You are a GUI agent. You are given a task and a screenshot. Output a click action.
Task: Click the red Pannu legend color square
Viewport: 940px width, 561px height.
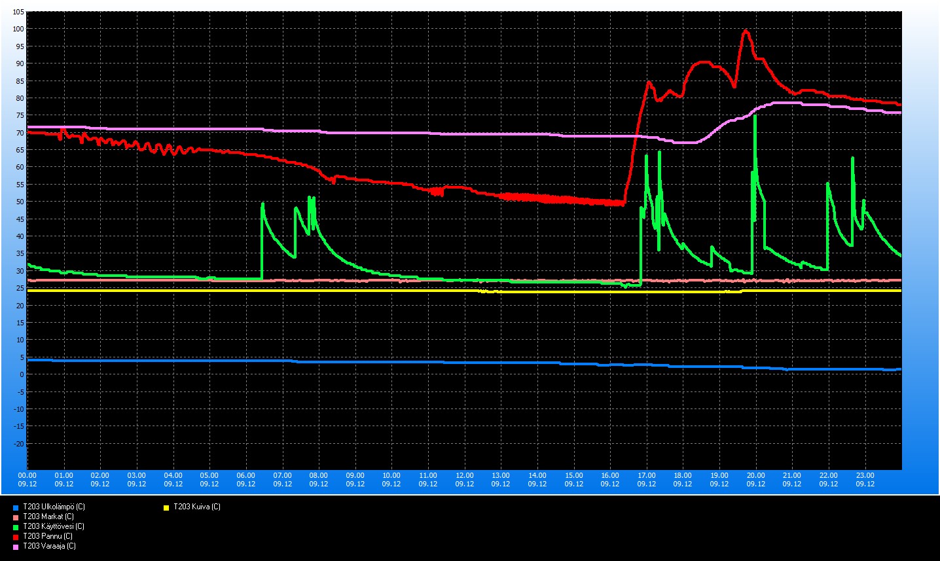16,537
